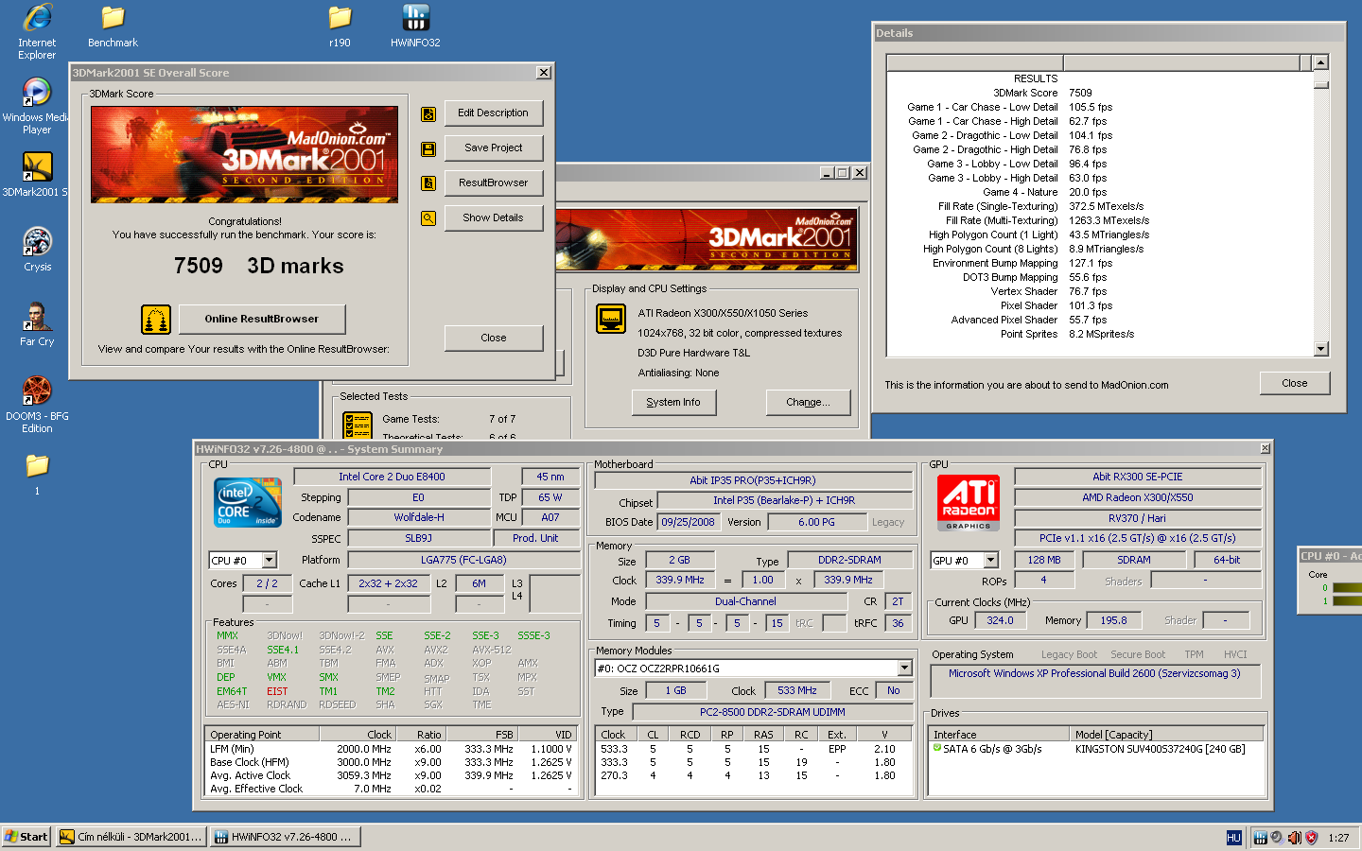Viewport: 1362px width, 851px height.
Task: Open the HWiNFO32 desktop icon
Action: (x=415, y=18)
